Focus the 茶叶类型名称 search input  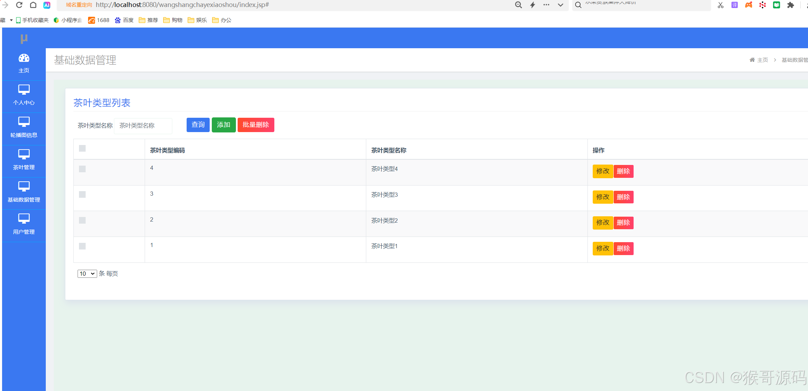[x=143, y=126]
